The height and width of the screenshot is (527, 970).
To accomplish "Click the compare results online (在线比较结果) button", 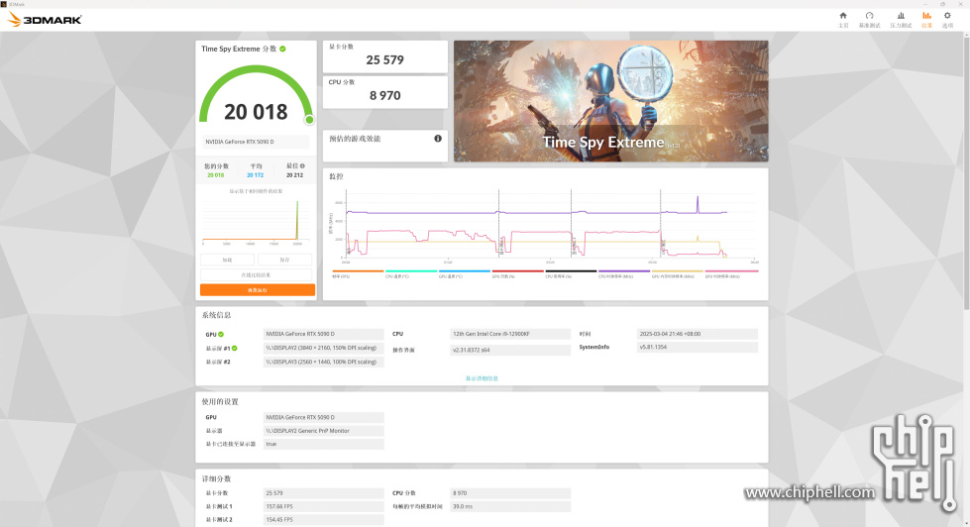I will coord(256,274).
